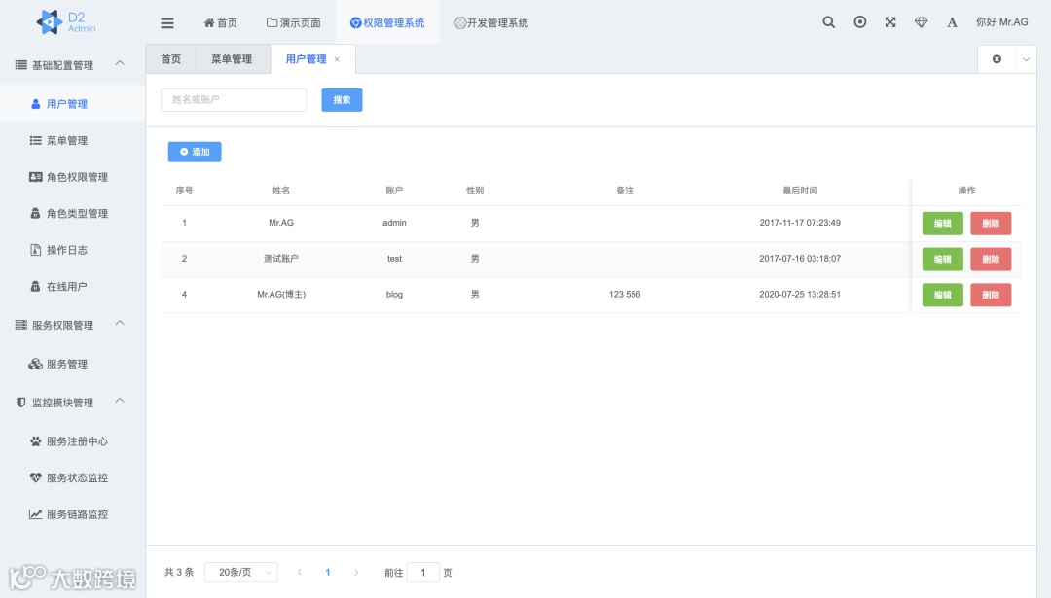Open 开发管理系统 in the top navigation

[x=491, y=22]
